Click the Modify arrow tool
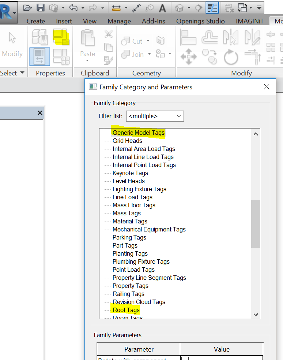The image size is (283, 360). [x=12, y=44]
